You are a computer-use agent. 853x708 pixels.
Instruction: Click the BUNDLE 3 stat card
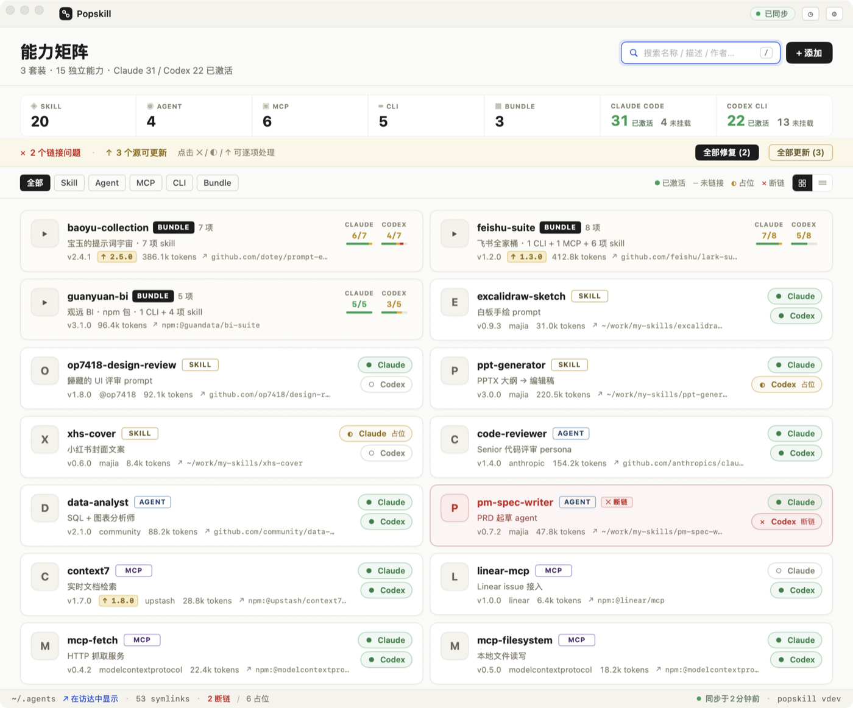[x=542, y=115]
